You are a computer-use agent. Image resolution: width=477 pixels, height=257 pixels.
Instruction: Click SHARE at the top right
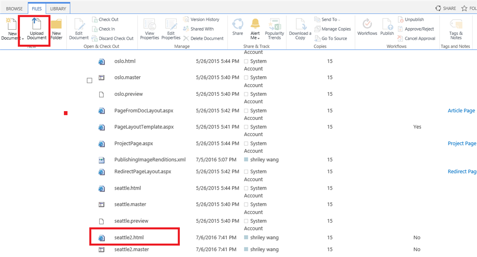point(446,8)
